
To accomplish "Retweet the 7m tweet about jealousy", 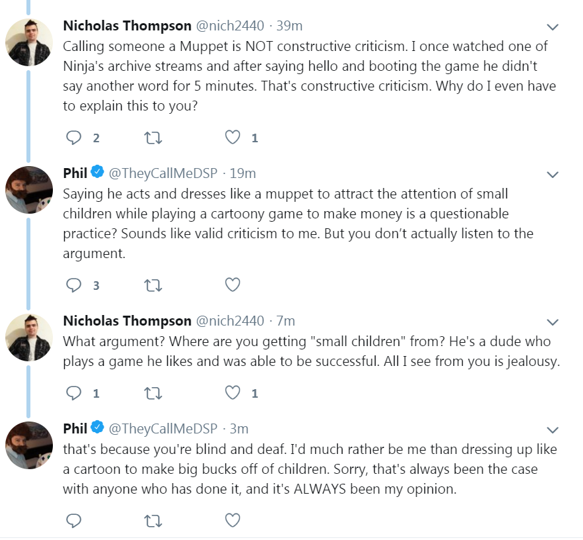I will point(153,393).
